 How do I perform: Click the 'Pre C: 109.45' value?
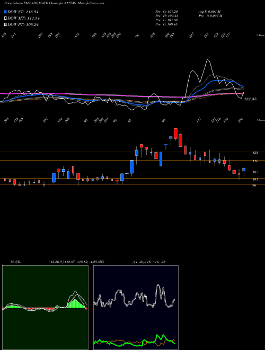(x=166, y=24)
